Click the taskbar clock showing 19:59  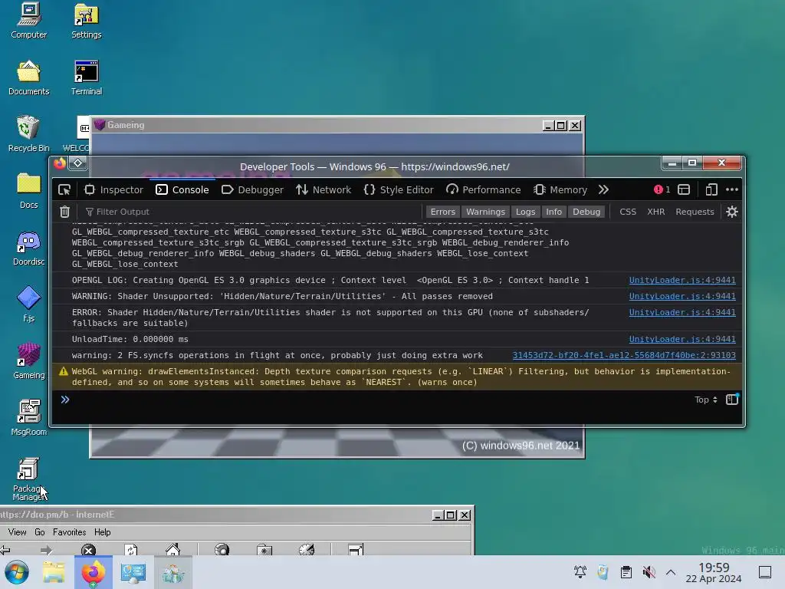tap(714, 572)
